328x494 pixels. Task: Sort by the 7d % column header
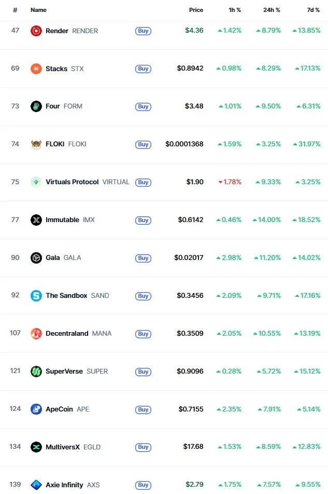(x=313, y=10)
